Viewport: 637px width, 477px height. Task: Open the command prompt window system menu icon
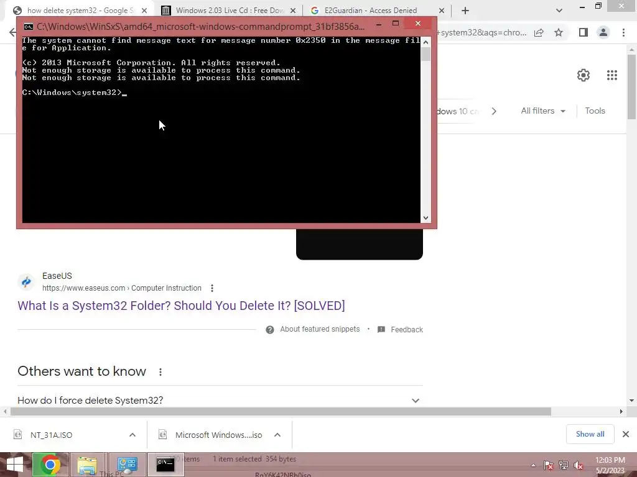pyautogui.click(x=29, y=27)
